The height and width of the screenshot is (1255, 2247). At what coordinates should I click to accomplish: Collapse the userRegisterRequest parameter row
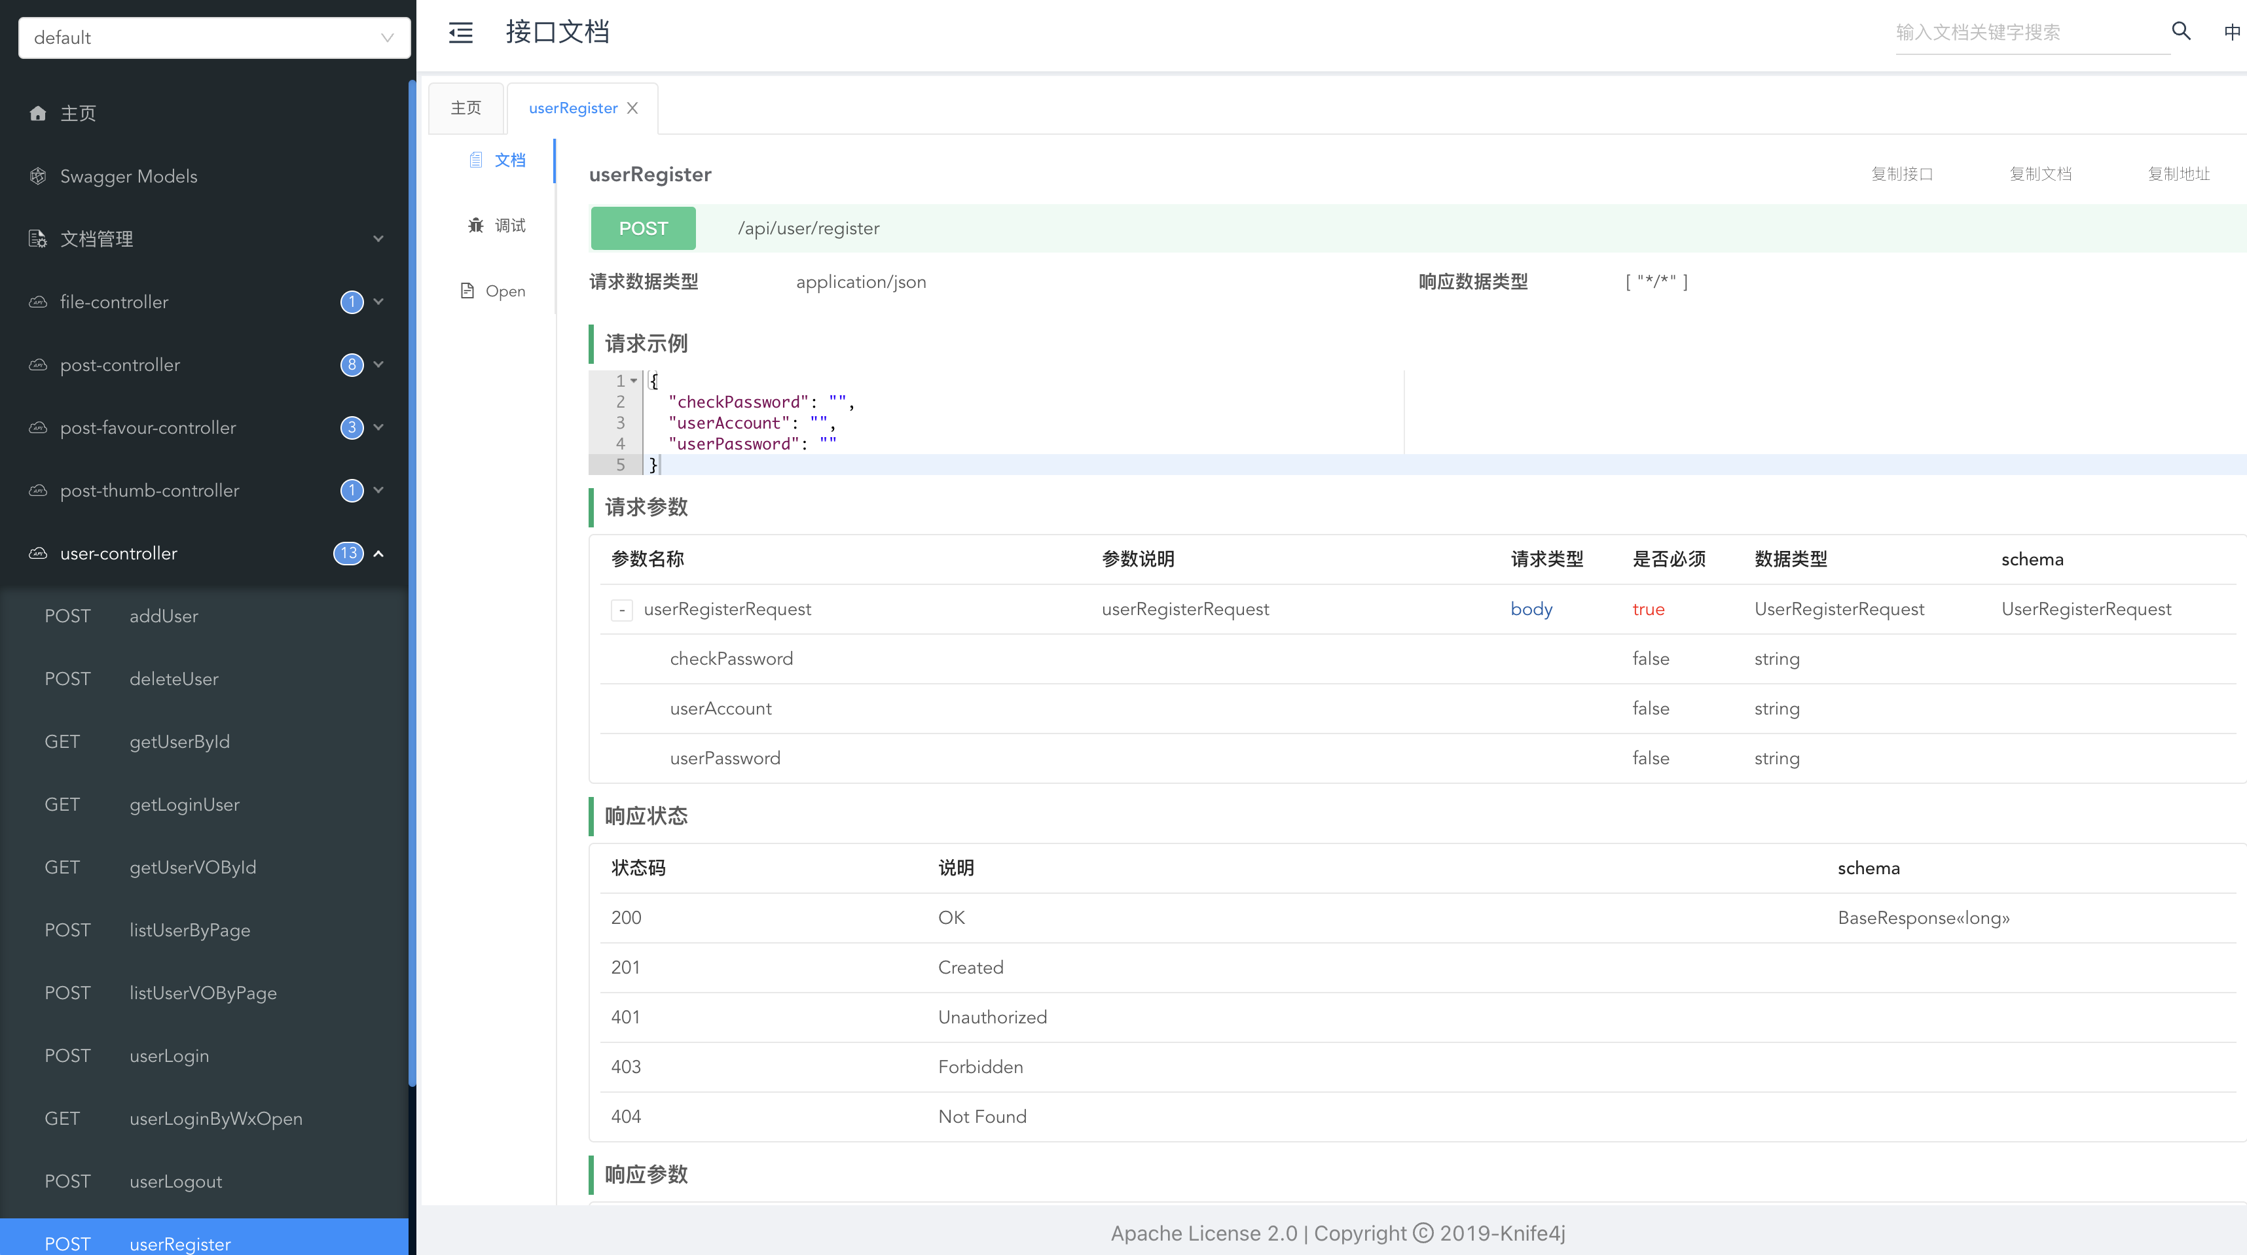click(x=621, y=610)
